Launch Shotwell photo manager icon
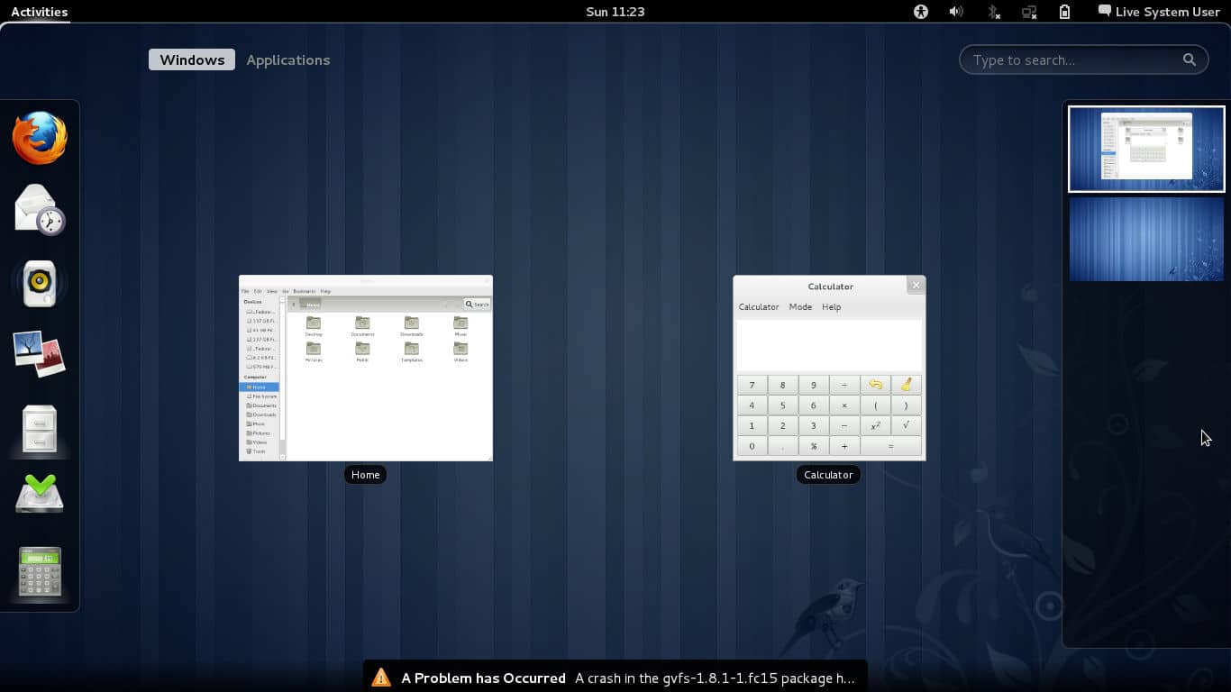 tap(40, 353)
